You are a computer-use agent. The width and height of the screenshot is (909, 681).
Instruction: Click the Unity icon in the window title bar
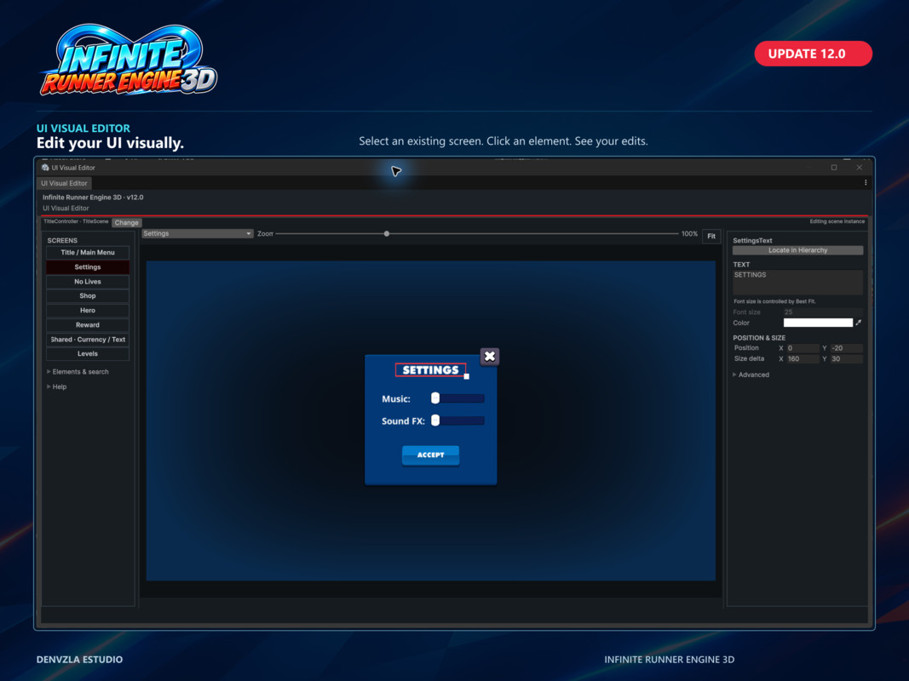(x=45, y=168)
